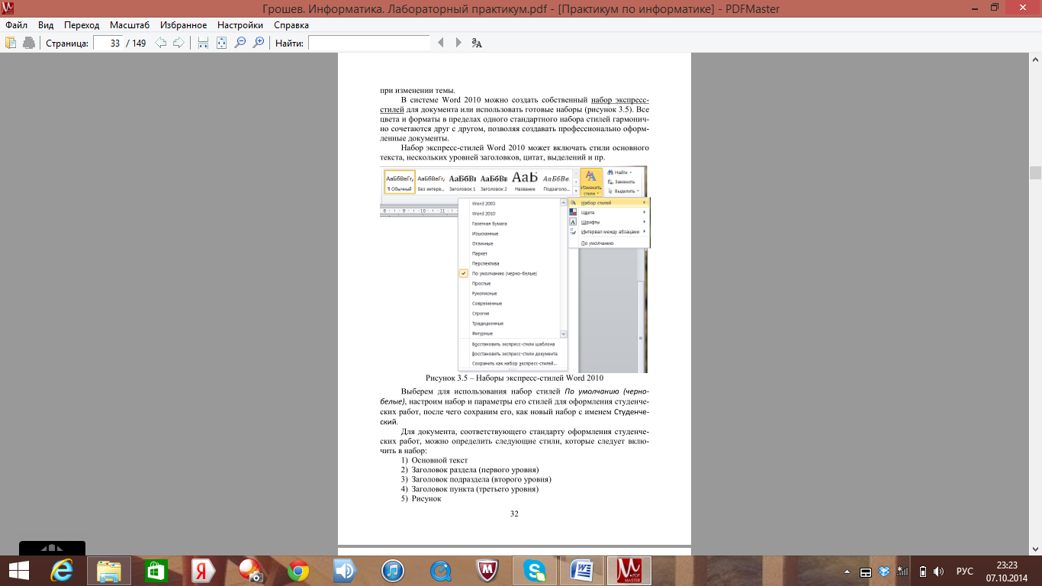
Task: Open the volume tray icon
Action: click(939, 572)
